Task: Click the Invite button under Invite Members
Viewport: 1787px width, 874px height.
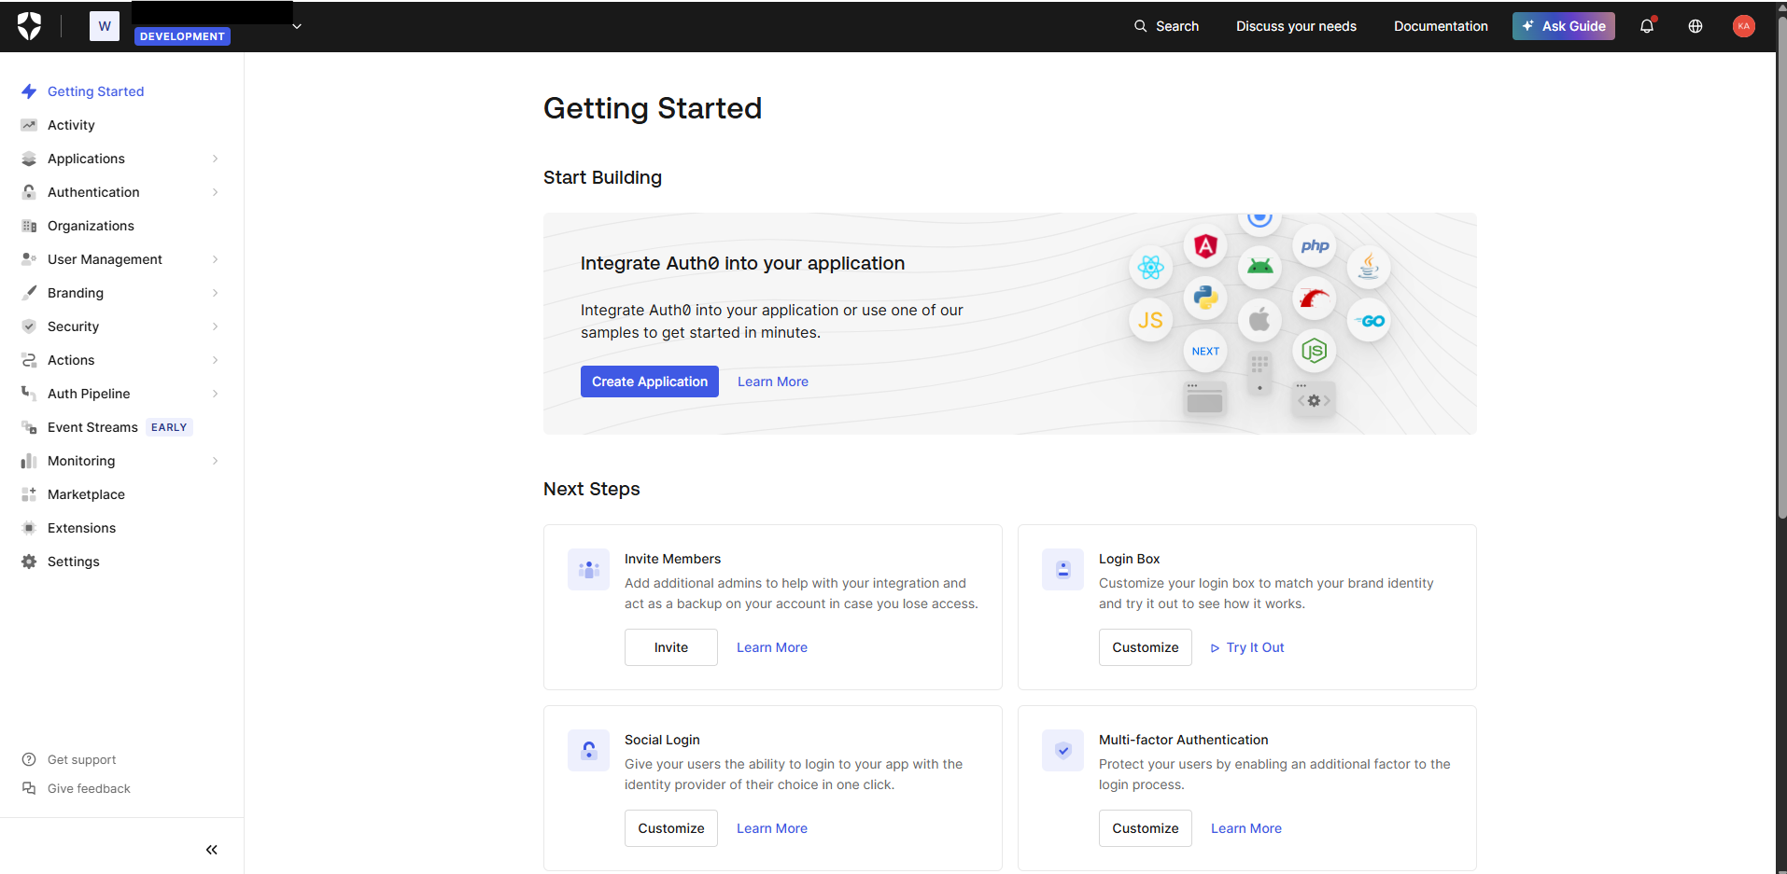Action: (670, 646)
